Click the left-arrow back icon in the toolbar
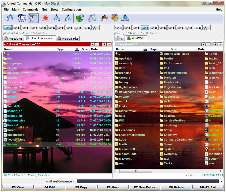The width and height of the screenshot is (226, 192). (x=57, y=18)
